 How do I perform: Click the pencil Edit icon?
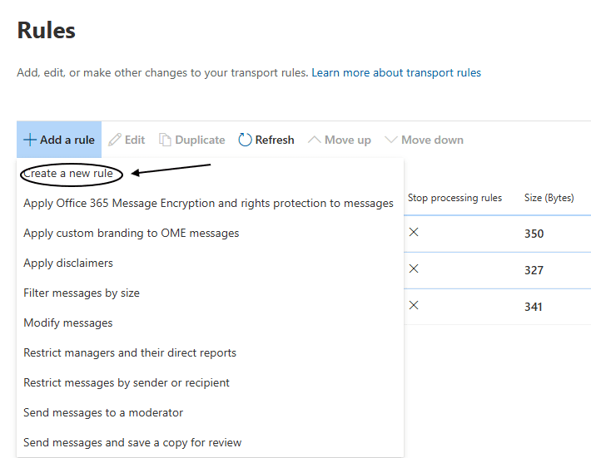click(x=115, y=140)
